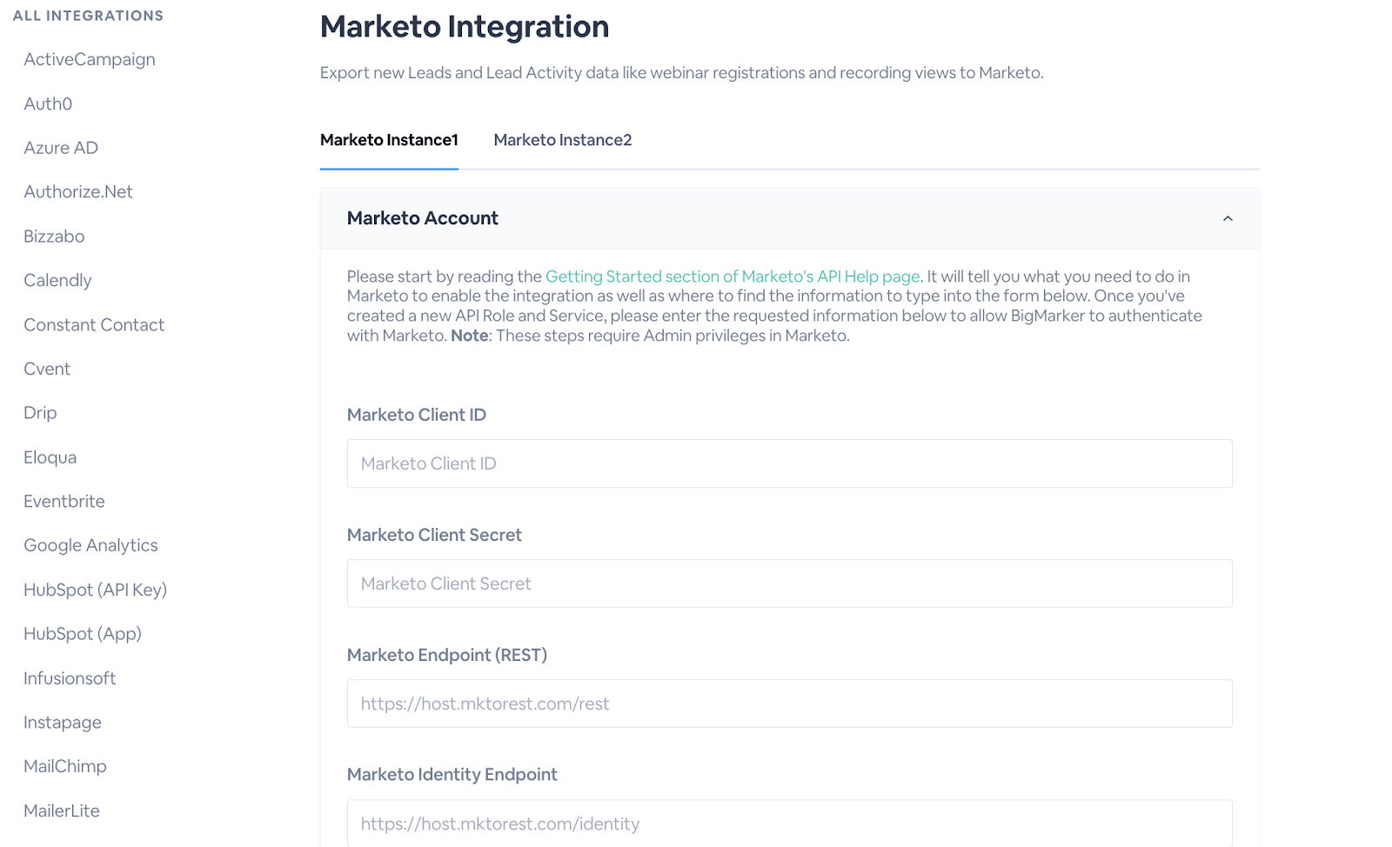1392x847 pixels.
Task: Open Constant Contact integration
Action: (x=94, y=324)
